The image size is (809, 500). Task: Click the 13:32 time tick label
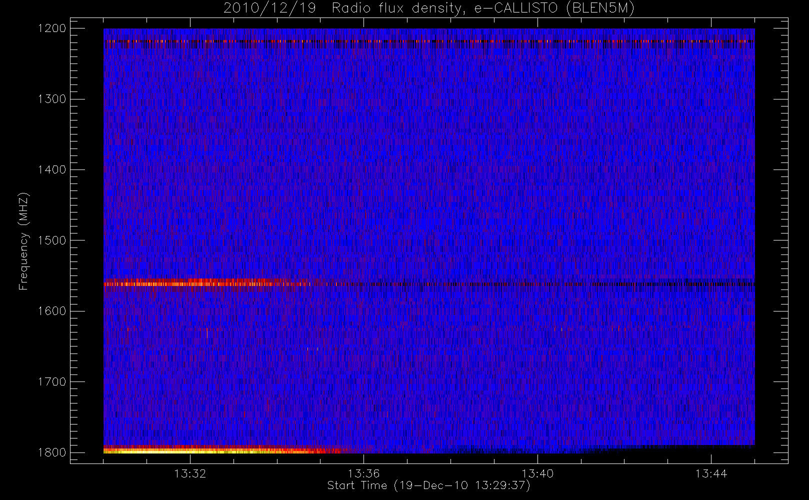click(190, 473)
